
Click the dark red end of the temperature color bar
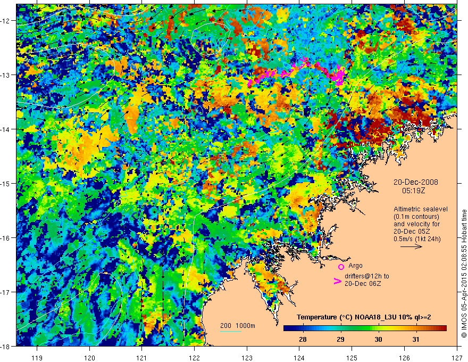(443, 328)
